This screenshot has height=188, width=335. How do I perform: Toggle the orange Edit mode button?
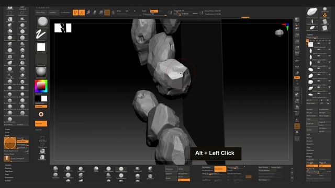click(x=75, y=13)
